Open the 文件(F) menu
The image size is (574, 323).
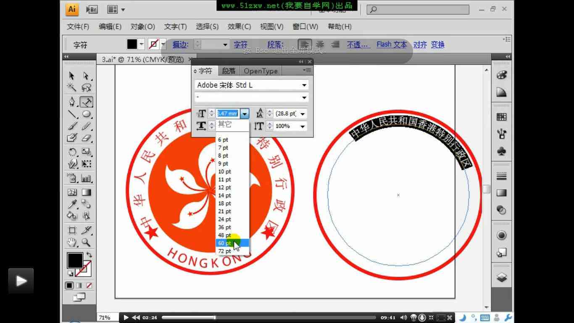click(x=78, y=26)
